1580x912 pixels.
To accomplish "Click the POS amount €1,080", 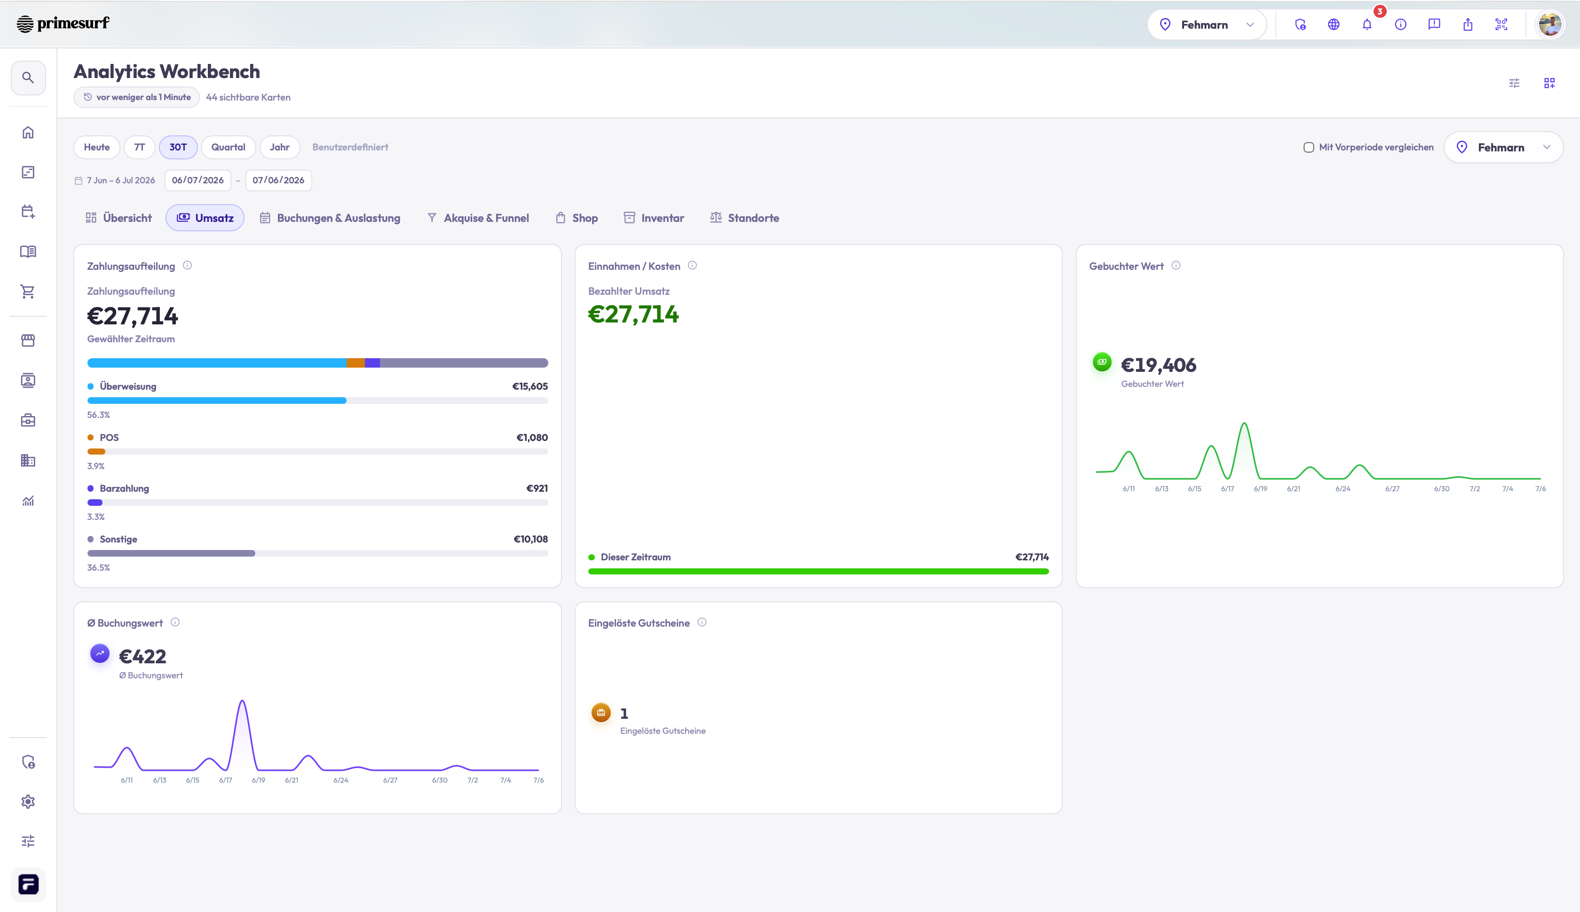I will tap(532, 438).
